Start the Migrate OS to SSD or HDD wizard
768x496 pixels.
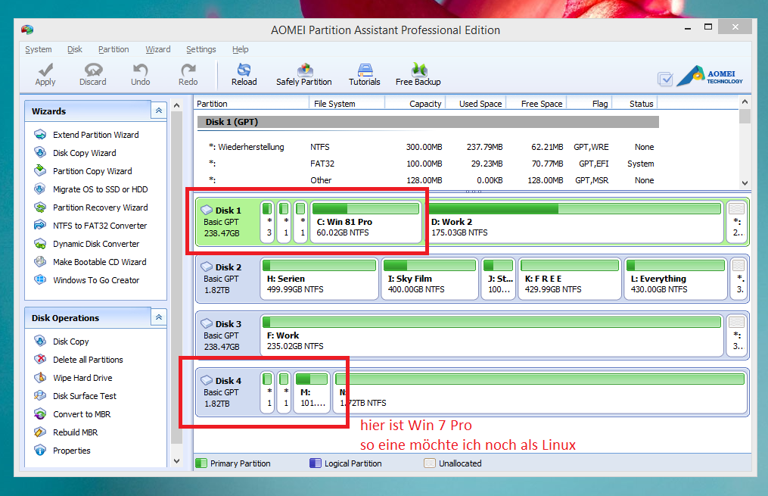pos(100,189)
